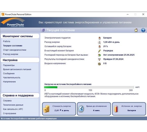
Task: Click the clock icon in Время до отключения
Action: 81,109
